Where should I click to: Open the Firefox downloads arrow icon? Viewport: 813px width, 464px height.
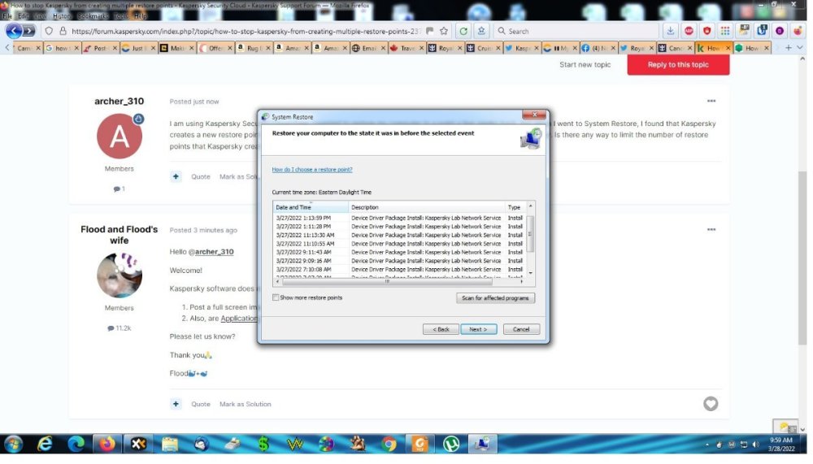pos(670,31)
